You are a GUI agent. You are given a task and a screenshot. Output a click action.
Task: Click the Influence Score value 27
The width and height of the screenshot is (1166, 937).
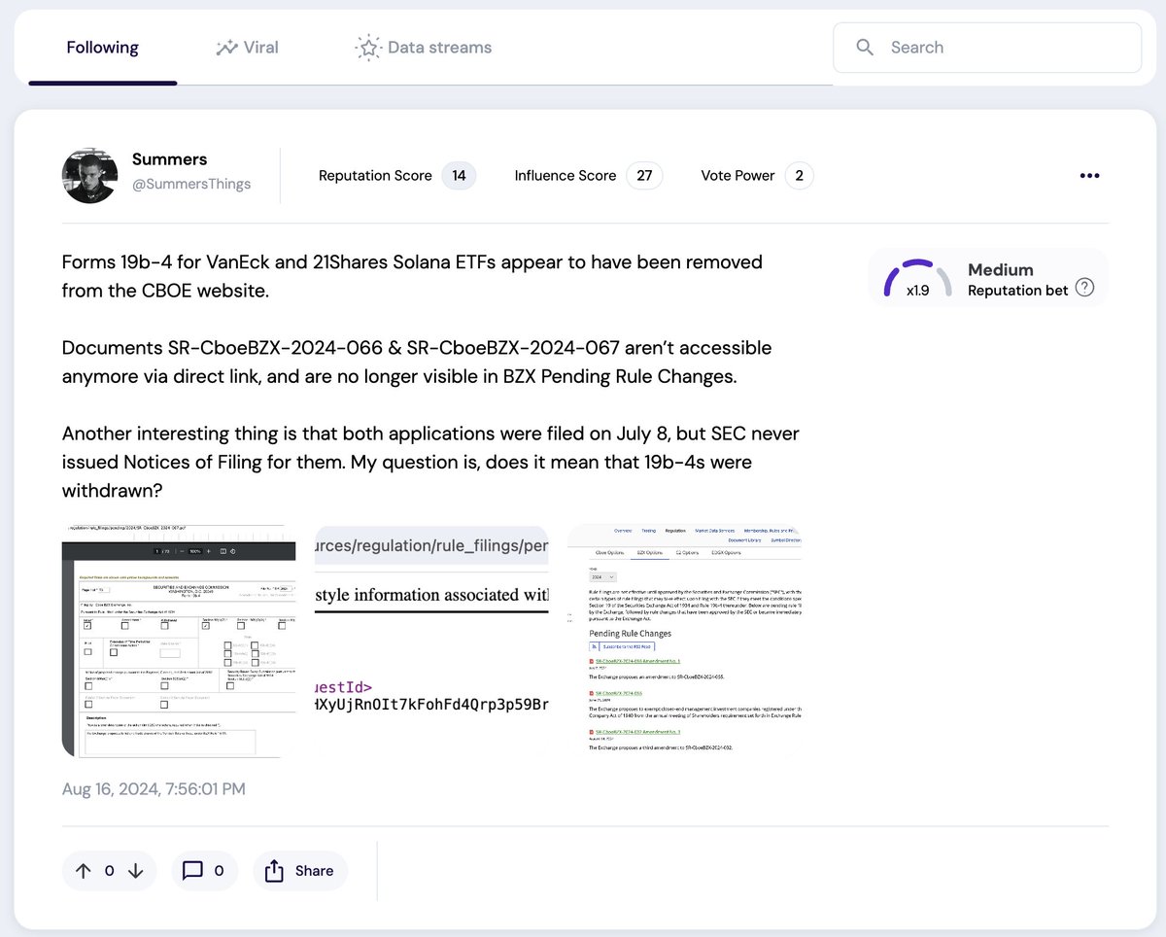click(644, 176)
